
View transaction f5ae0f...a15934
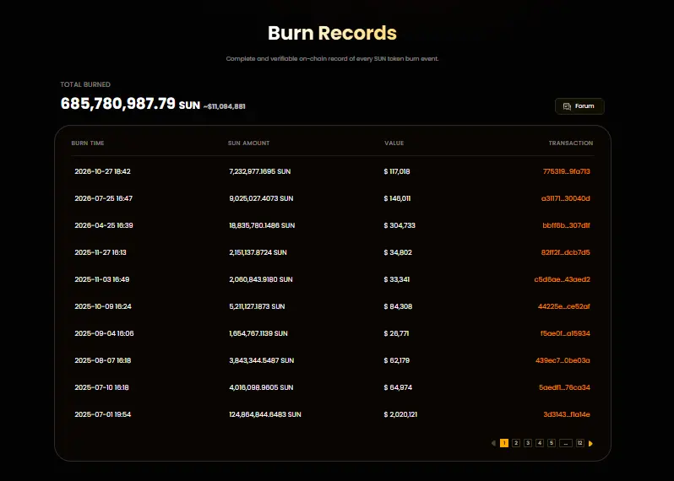565,333
